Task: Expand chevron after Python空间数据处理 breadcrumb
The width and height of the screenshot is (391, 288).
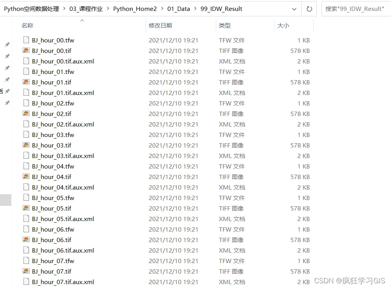Action: [x=64, y=9]
